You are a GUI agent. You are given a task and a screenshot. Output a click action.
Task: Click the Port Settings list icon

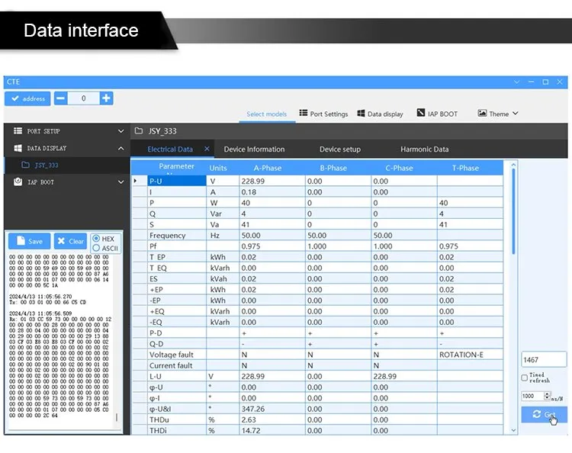coord(303,113)
